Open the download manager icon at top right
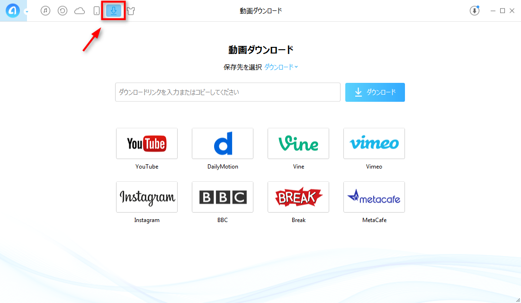The image size is (521, 303). [475, 10]
